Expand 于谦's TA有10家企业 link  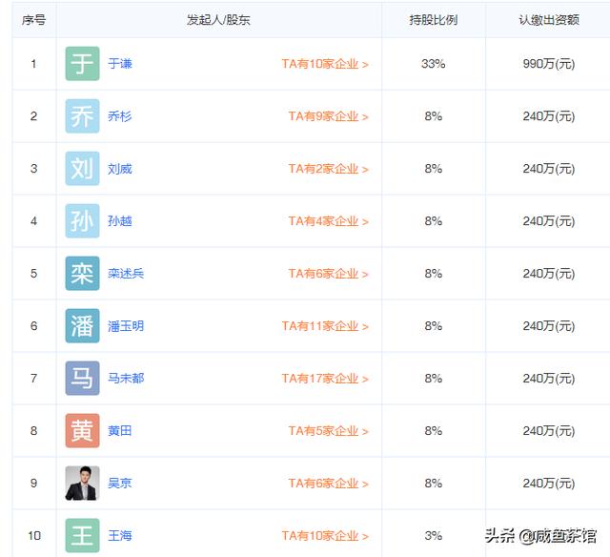pos(325,64)
